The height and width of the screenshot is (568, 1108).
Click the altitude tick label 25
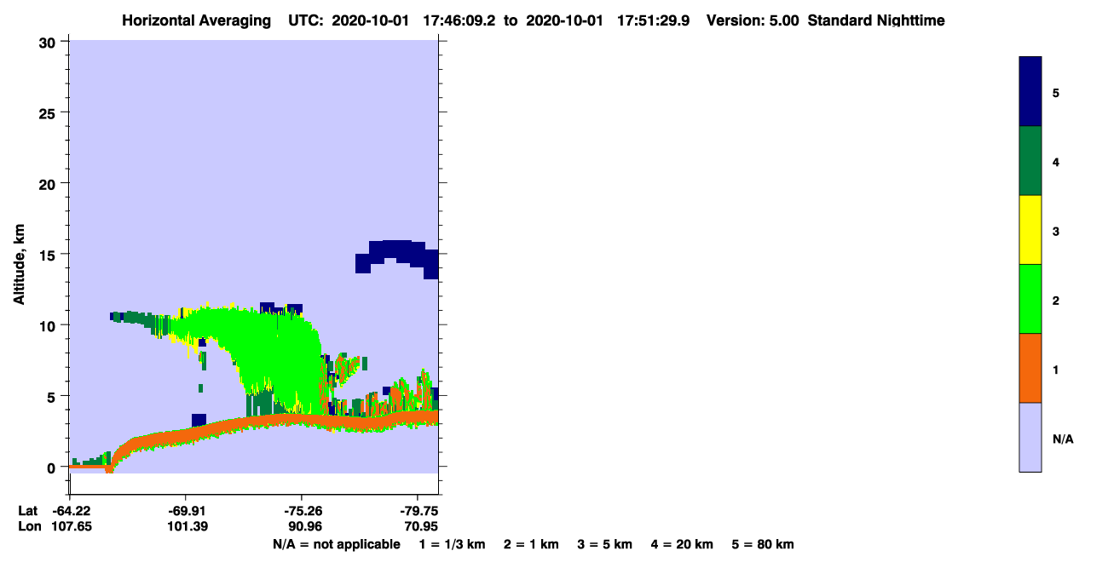pyautogui.click(x=49, y=112)
